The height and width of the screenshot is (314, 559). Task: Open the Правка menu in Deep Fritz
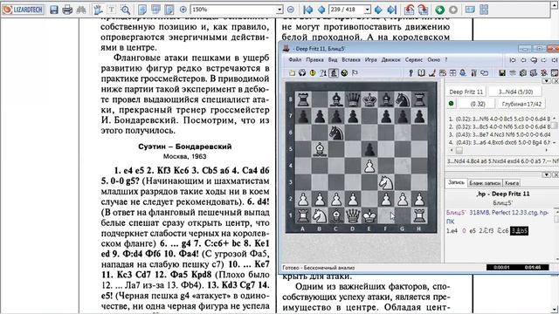314,60
